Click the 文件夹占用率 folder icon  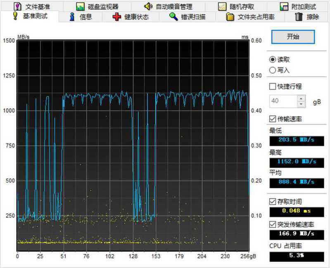230,17
